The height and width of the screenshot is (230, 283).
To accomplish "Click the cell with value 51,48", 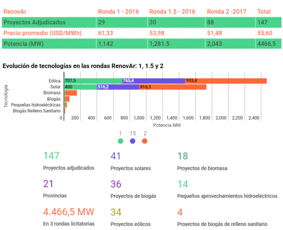I will point(215,33).
